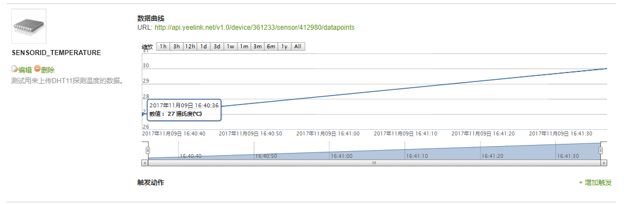
Task: Click the edit pencil icon
Action: point(15,69)
